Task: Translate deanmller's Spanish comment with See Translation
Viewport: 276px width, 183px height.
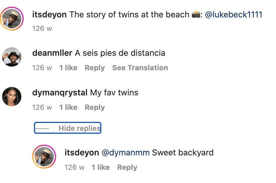Action: 140,67
